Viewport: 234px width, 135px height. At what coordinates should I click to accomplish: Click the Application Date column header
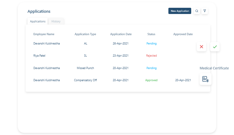tap(121, 34)
